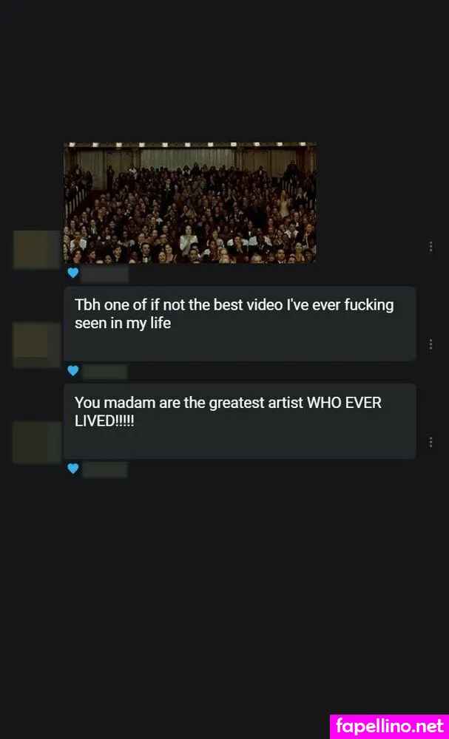Open the applauding crowd GIF

(x=189, y=202)
